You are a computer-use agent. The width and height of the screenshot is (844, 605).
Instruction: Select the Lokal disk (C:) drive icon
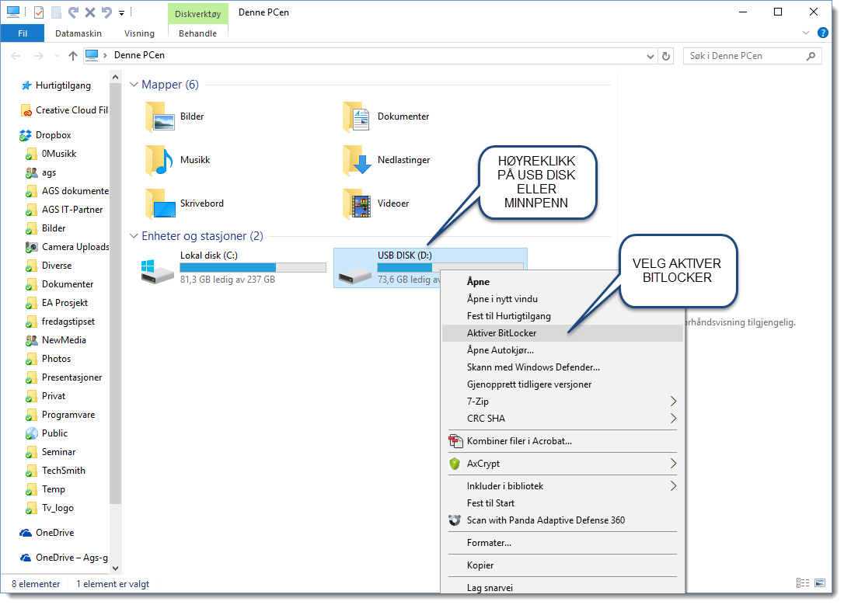click(x=158, y=268)
